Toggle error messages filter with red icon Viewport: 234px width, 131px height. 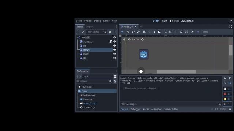coord(227,94)
